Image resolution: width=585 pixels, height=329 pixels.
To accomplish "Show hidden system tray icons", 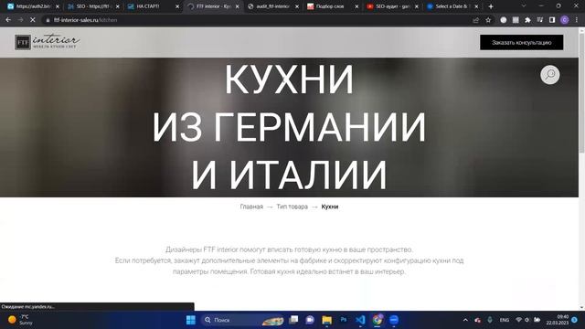I will click(x=465, y=320).
